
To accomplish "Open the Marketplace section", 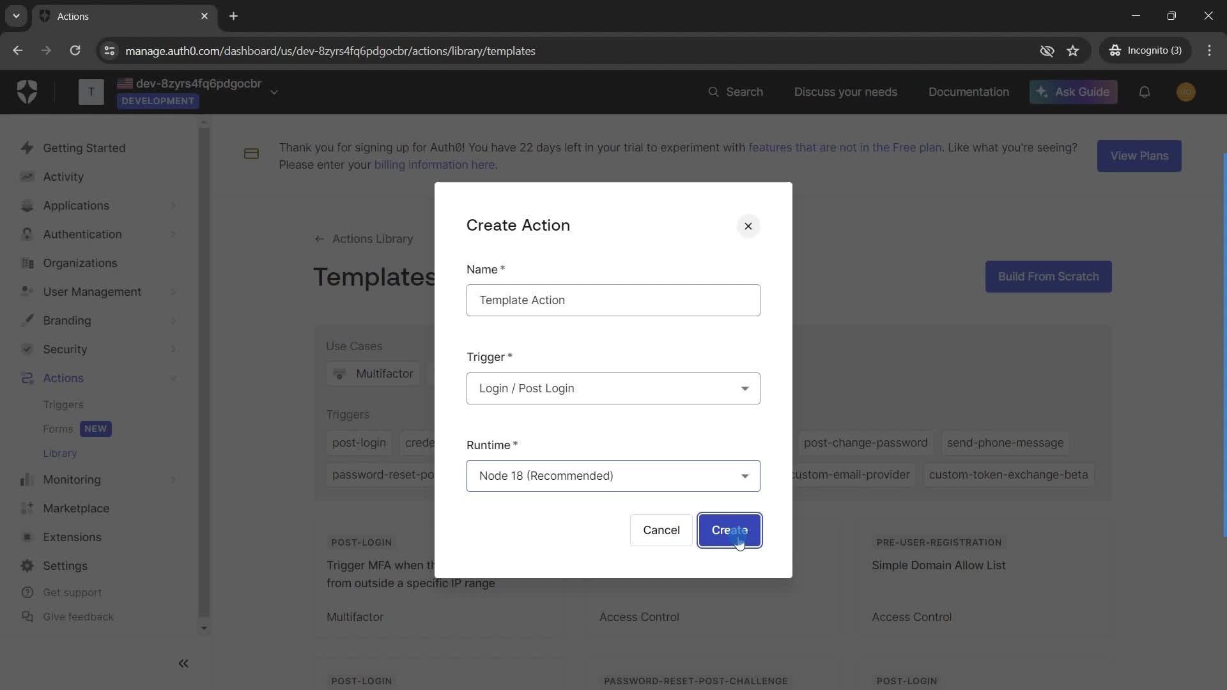I will pyautogui.click(x=76, y=509).
